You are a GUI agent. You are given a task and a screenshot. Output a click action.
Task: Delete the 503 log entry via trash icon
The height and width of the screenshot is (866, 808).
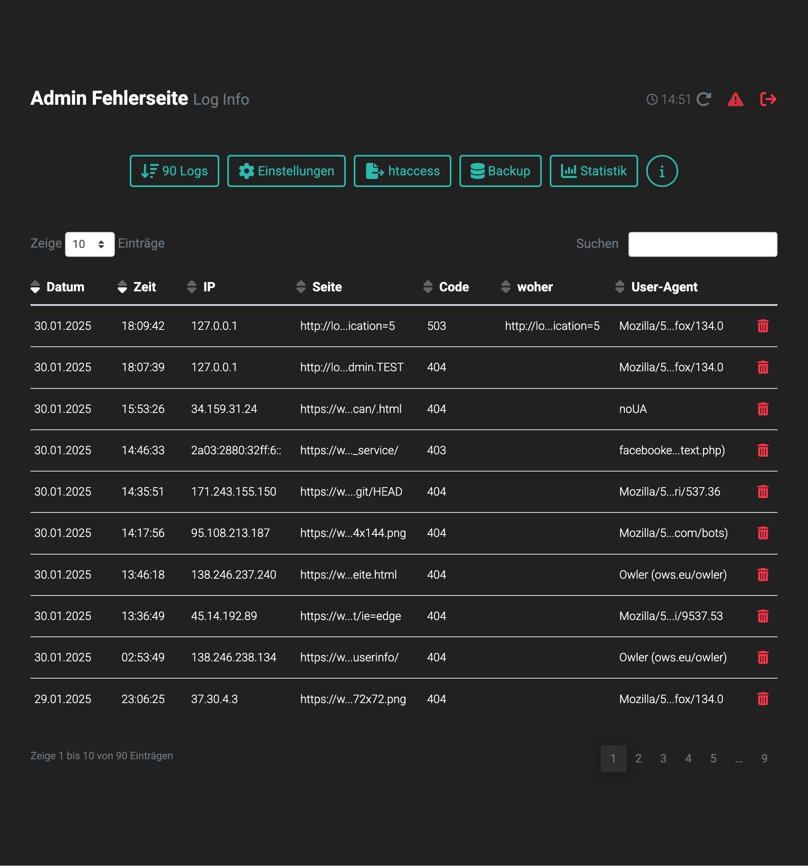pyautogui.click(x=763, y=326)
